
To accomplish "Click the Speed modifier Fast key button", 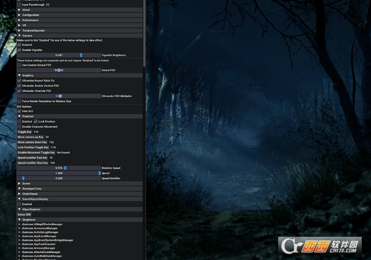I will (32, 158).
